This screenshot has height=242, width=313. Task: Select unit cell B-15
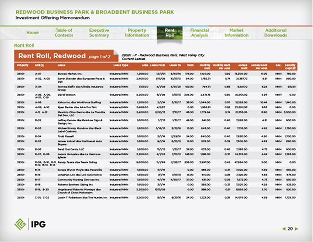[x=38, y=170]
